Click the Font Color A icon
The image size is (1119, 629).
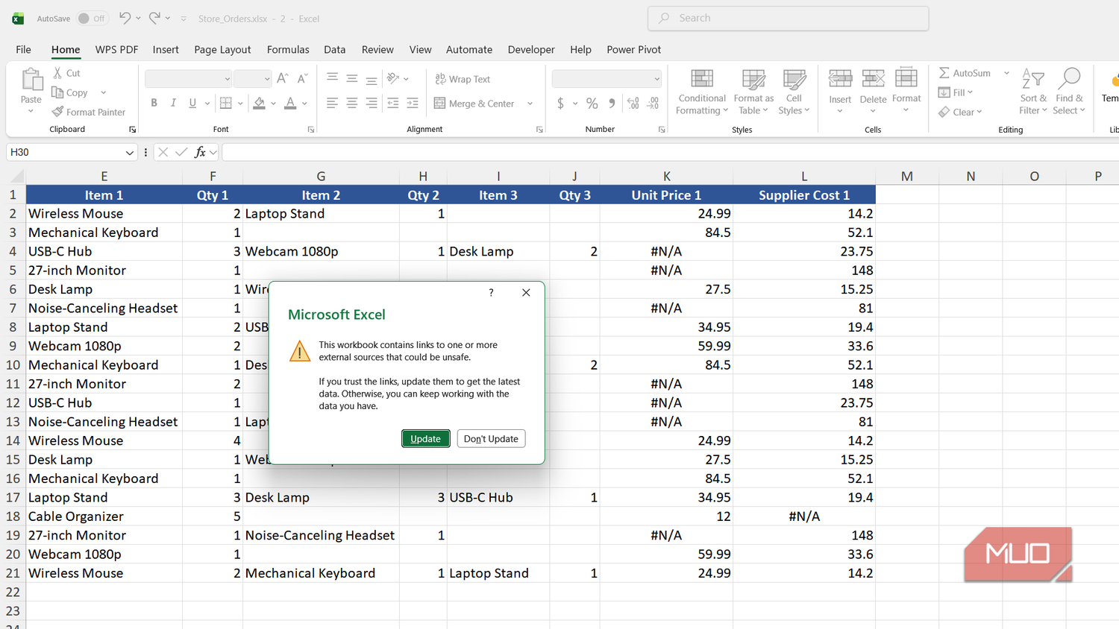pos(290,103)
